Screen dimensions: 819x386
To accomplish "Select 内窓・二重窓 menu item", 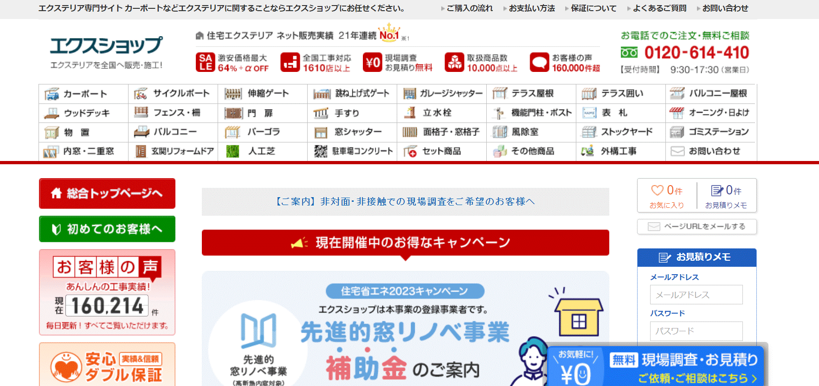I will pyautogui.click(x=84, y=151).
